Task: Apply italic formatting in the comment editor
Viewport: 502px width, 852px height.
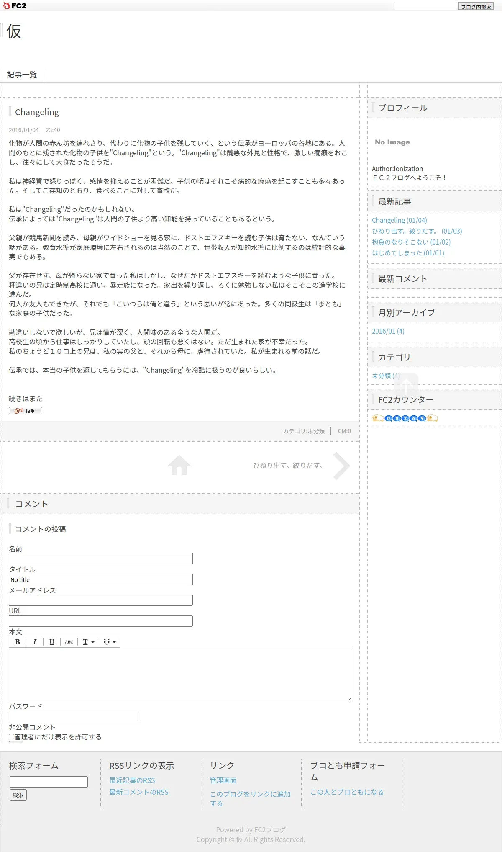Action: (35, 642)
